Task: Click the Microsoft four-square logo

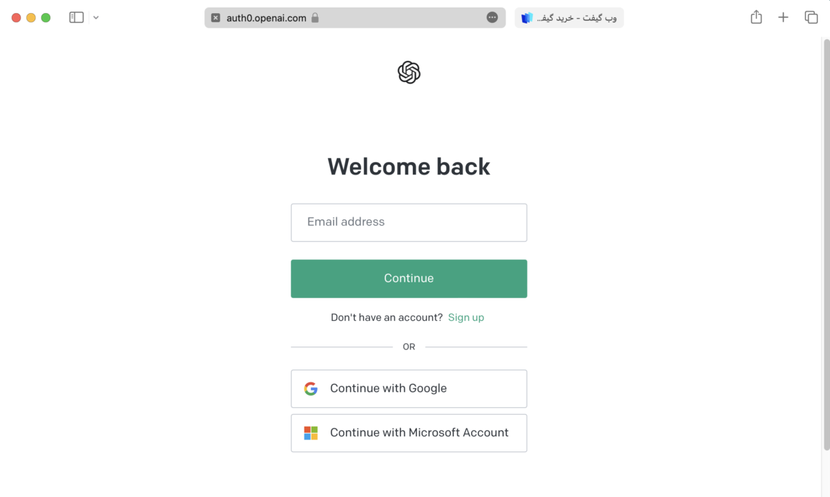Action: coord(311,433)
